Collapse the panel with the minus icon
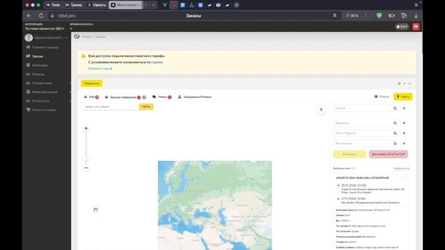Screen dimensions: 445x250 405,83
